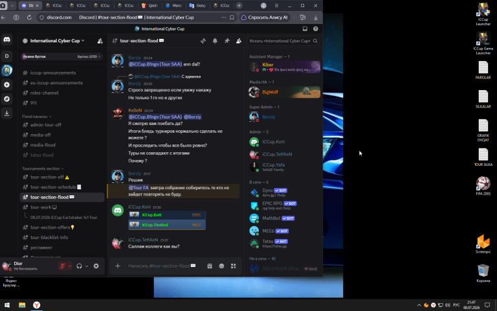The width and height of the screenshot is (497, 311).
Task: Click the @Tour FA mention in Borziy's message
Action: pos(138,187)
